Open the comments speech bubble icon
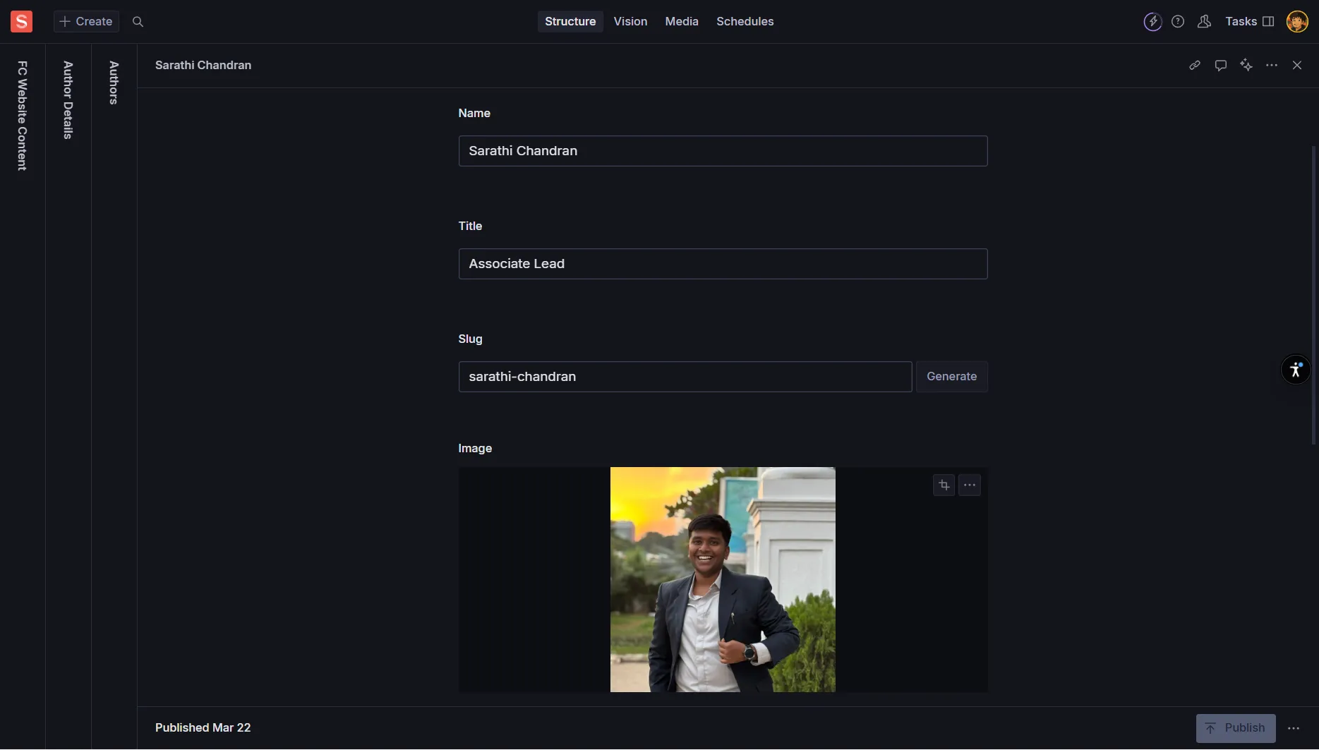Viewport: 1319px width, 750px height. (1220, 66)
